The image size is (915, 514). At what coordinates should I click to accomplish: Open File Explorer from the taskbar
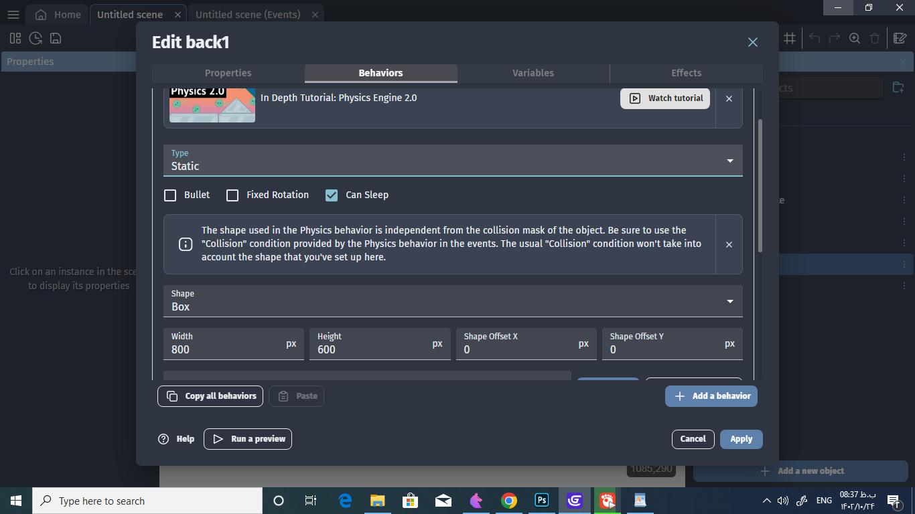(378, 501)
